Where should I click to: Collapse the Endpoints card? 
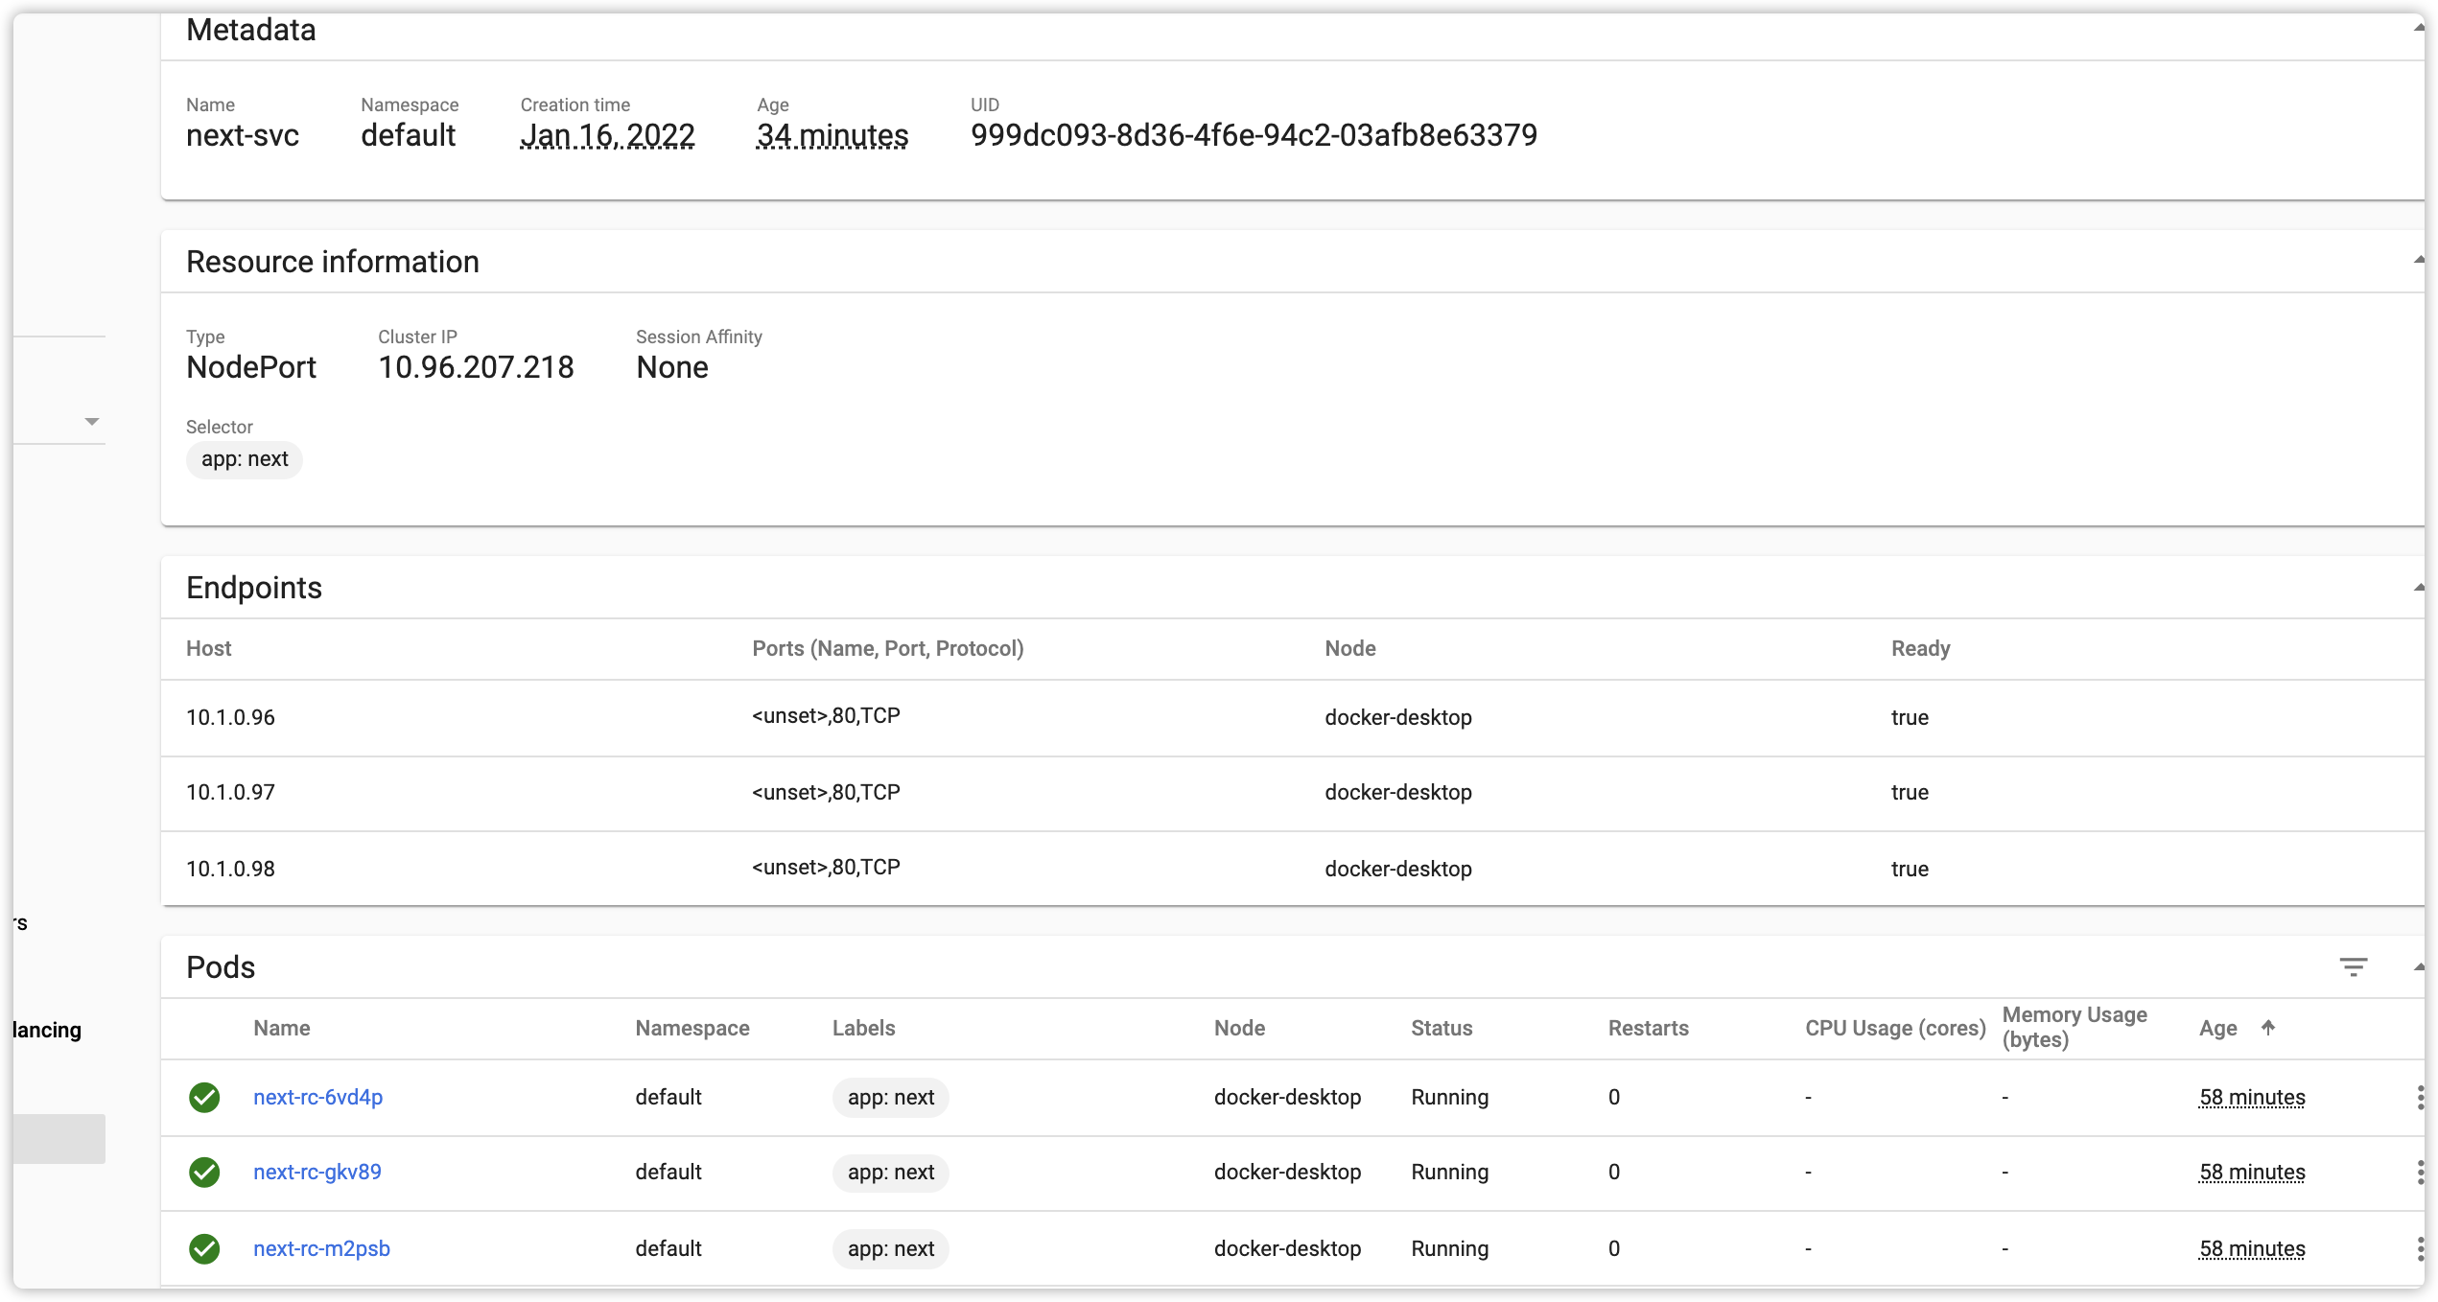2418,588
